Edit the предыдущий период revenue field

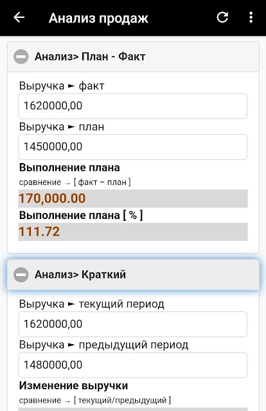coord(133,365)
